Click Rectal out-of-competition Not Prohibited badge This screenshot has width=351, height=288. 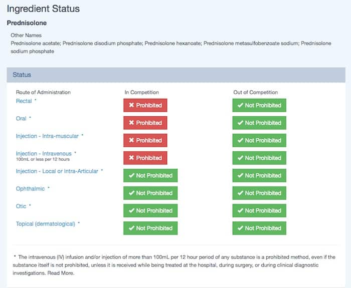(259, 105)
